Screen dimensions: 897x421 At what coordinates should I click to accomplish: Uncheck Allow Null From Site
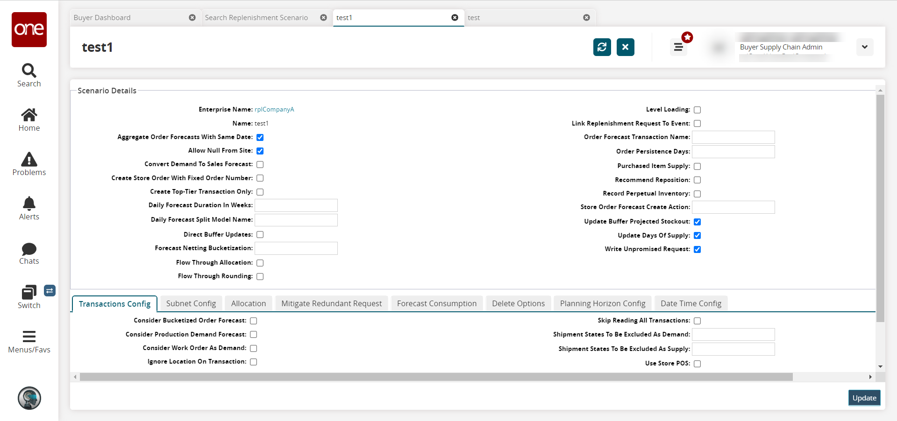260,151
